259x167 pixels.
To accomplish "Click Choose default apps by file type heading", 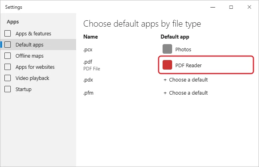I will pyautogui.click(x=142, y=24).
